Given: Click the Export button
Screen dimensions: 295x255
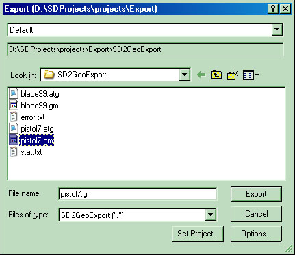Looking at the screenshot, I should pyautogui.click(x=256, y=194).
